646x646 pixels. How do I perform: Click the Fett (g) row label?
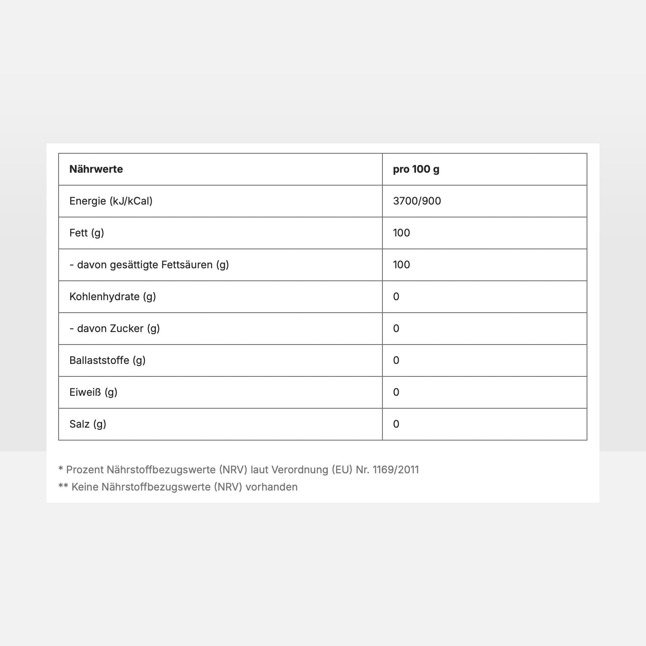[87, 233]
